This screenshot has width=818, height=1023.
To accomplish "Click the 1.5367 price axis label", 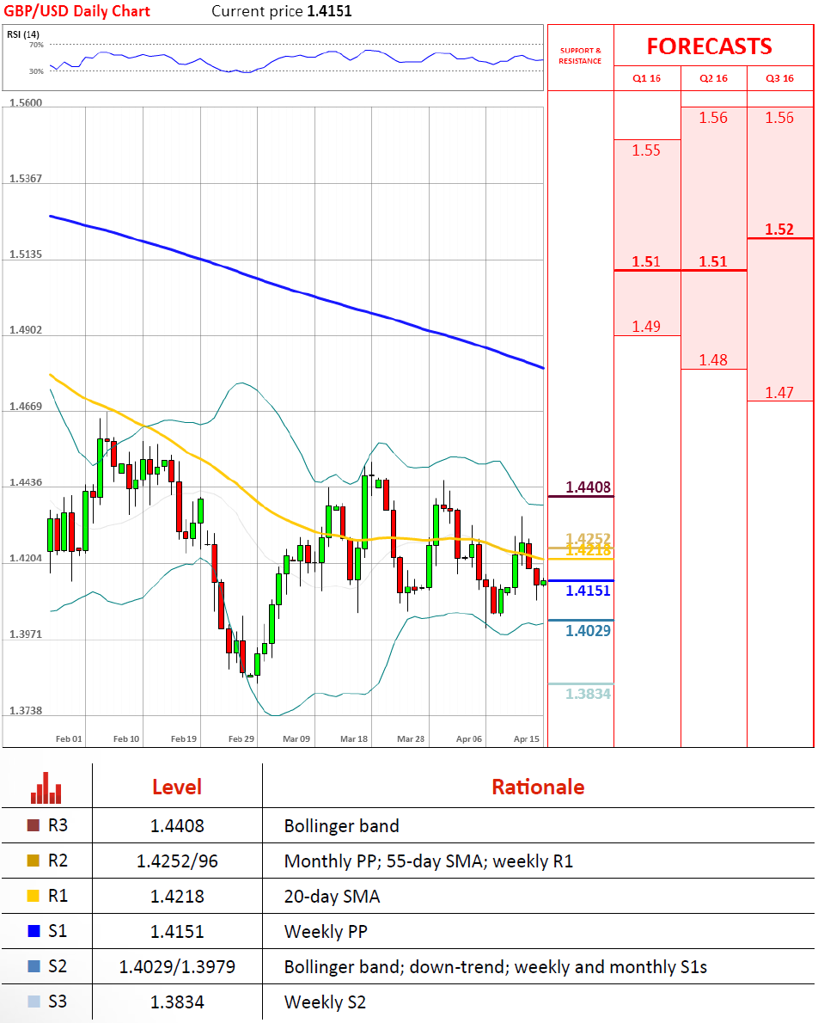I will coord(26,179).
